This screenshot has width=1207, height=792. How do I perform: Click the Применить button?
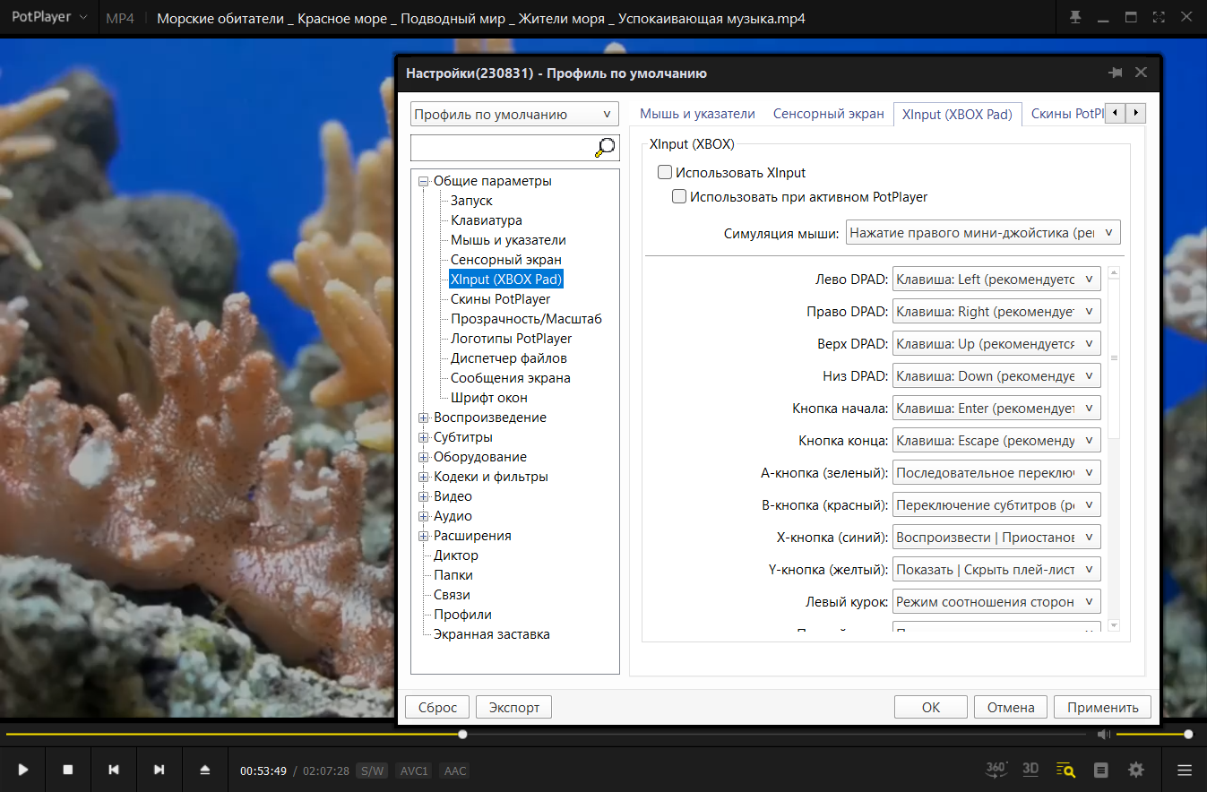tap(1102, 707)
